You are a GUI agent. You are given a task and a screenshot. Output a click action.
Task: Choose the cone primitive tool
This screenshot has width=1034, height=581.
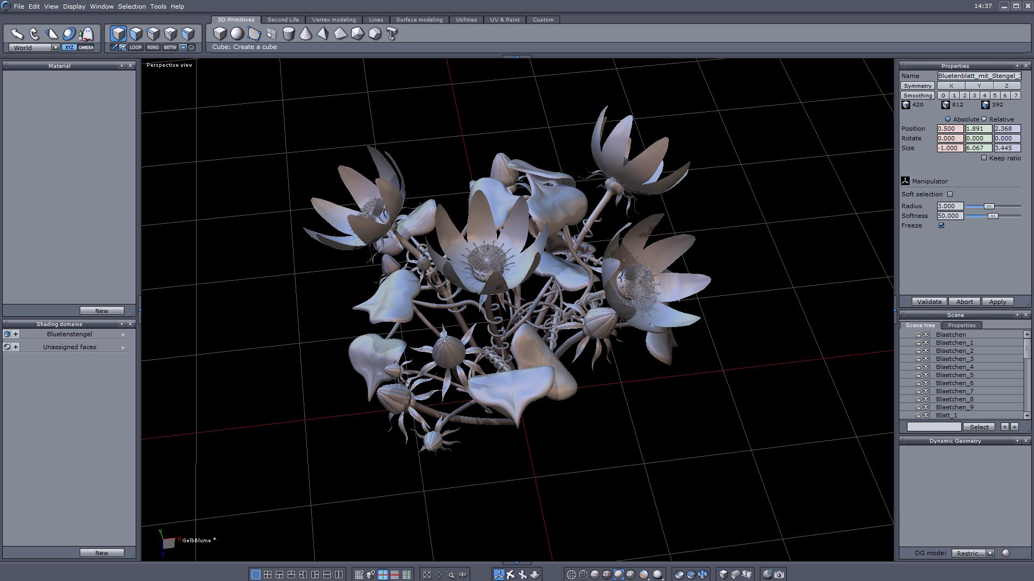tap(305, 34)
